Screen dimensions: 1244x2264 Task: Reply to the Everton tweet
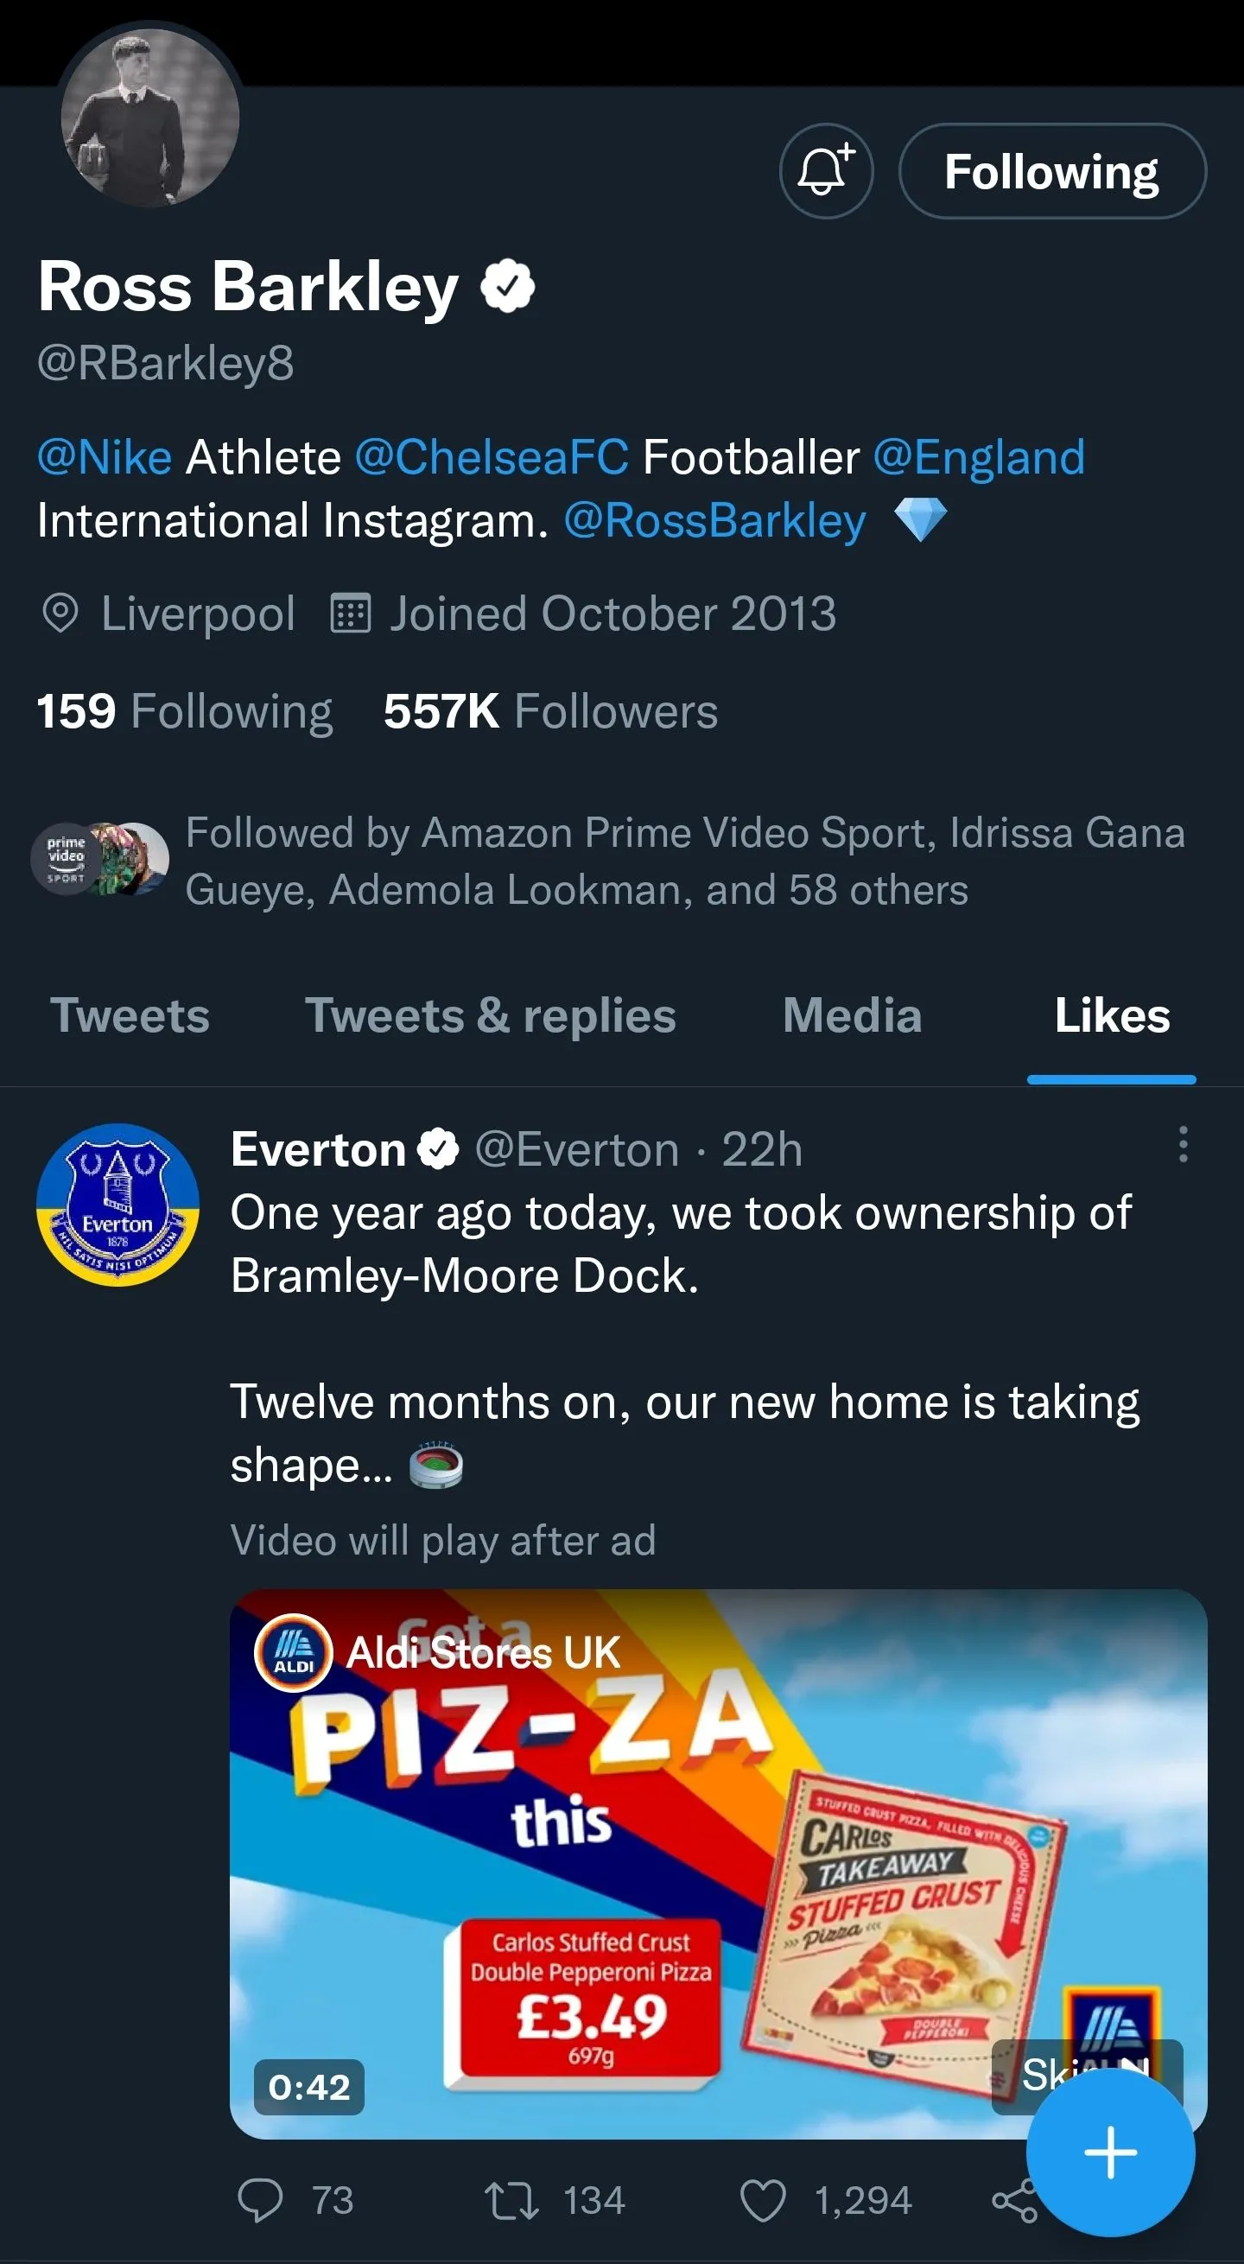click(x=261, y=2201)
